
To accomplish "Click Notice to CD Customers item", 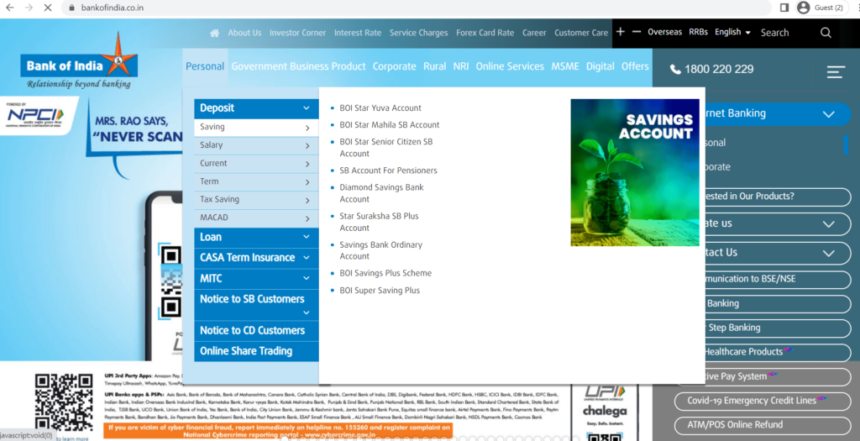I will tap(256, 331).
